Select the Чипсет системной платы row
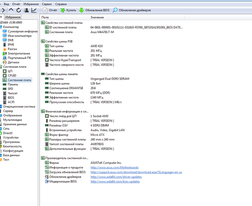The image size is (252, 206). pyautogui.click(x=74, y=144)
